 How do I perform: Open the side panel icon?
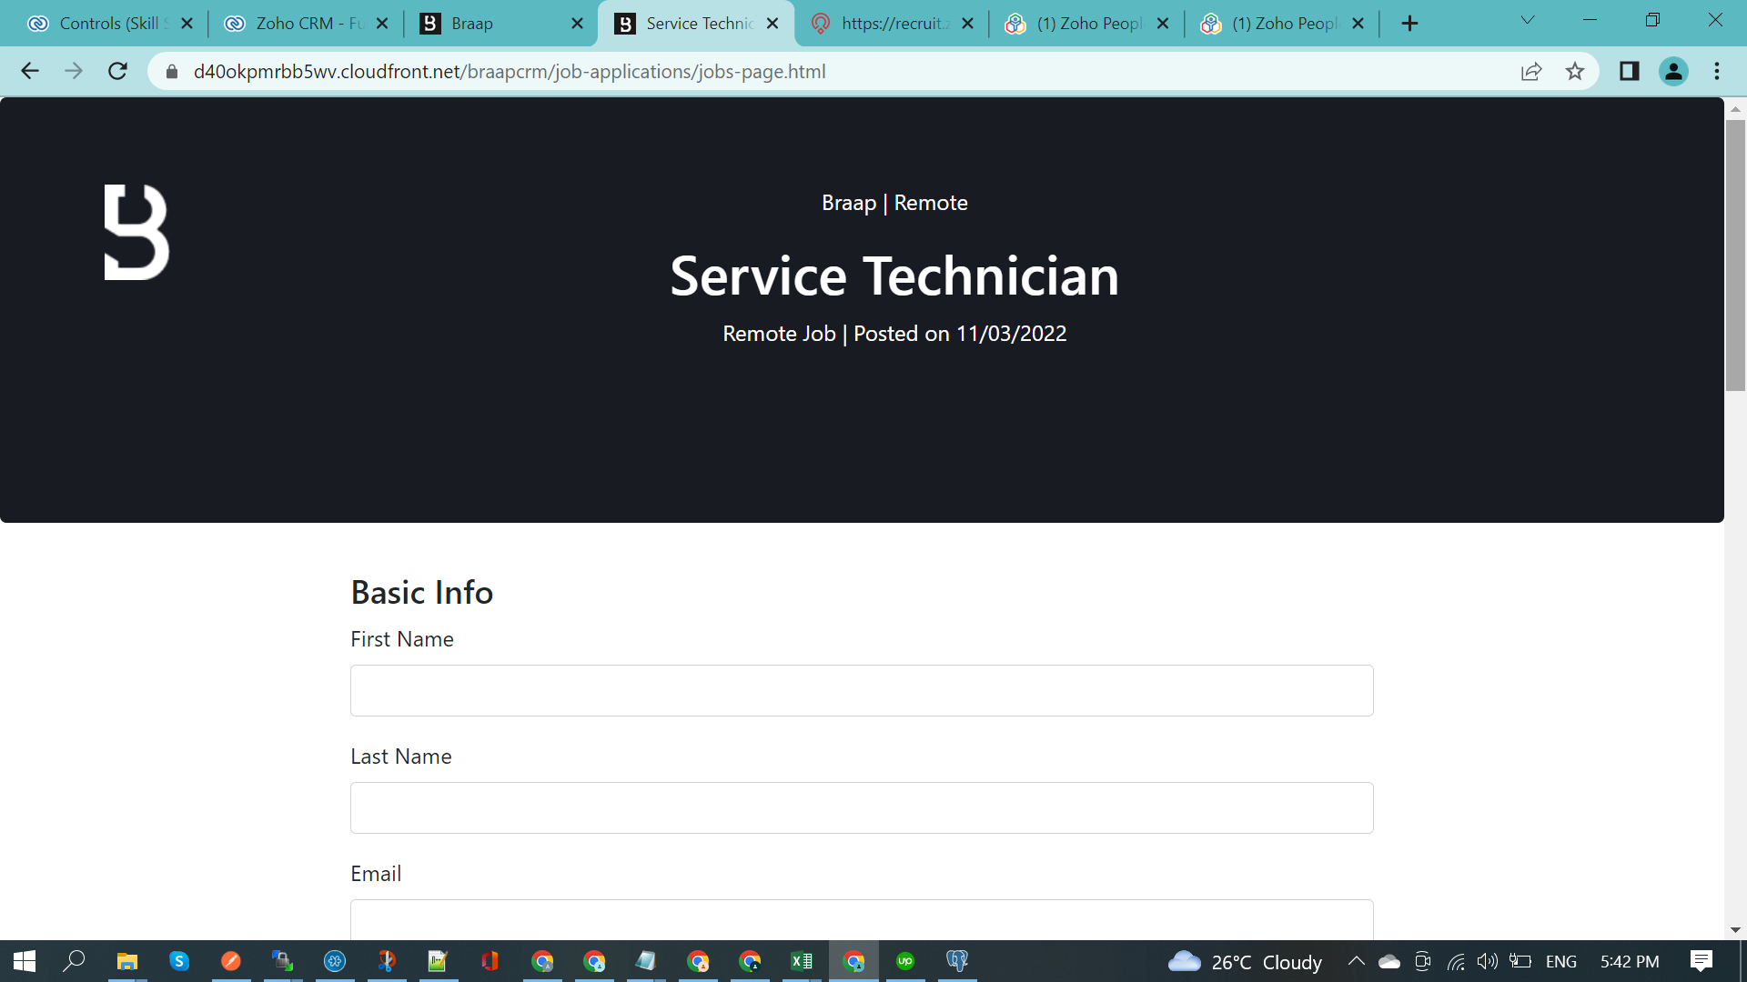[1629, 71]
